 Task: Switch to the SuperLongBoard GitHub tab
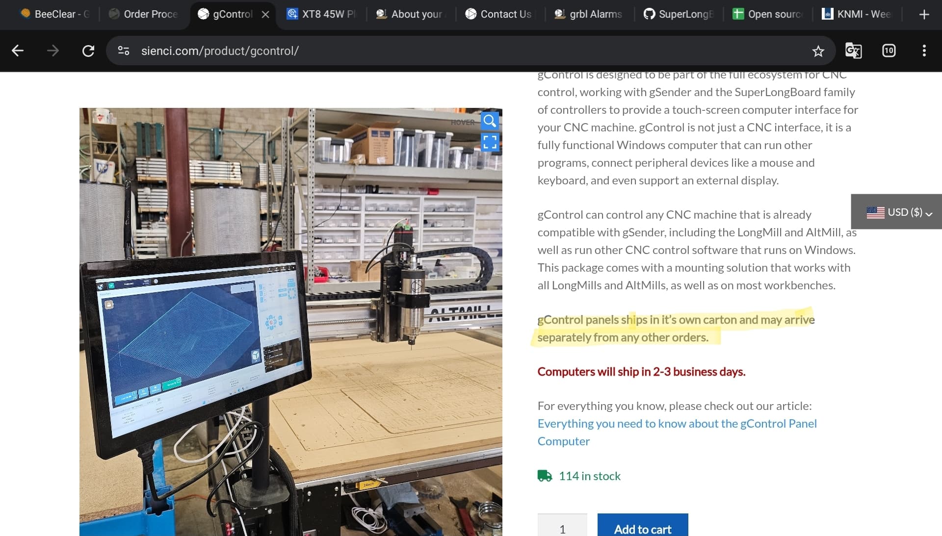pyautogui.click(x=678, y=14)
